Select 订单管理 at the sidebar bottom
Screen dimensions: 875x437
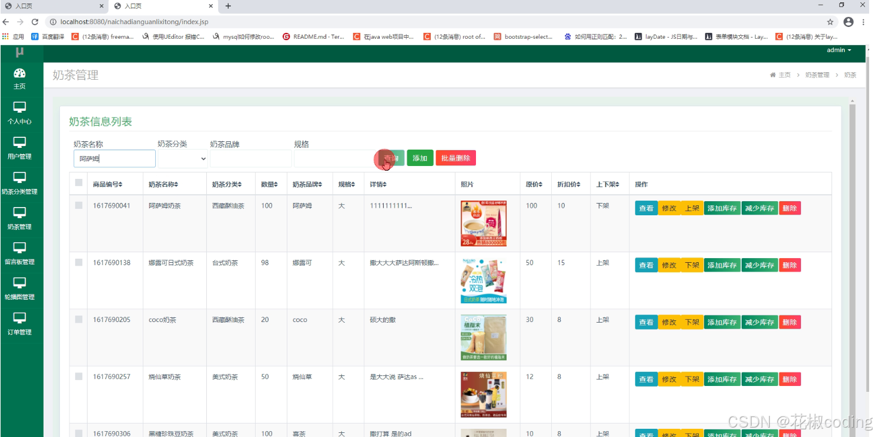pyautogui.click(x=19, y=323)
